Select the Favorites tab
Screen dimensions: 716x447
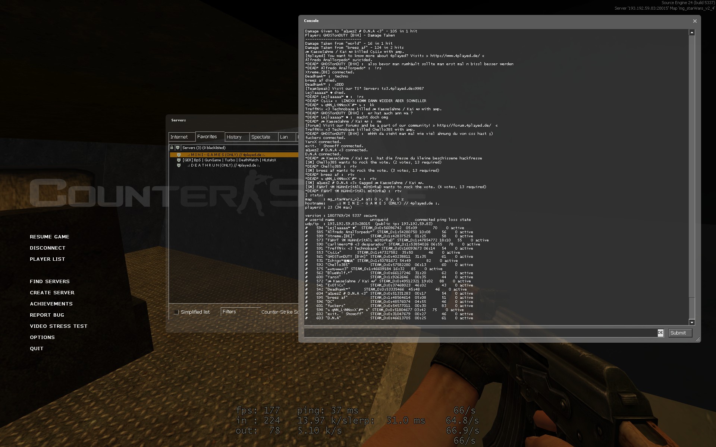[x=210, y=137]
